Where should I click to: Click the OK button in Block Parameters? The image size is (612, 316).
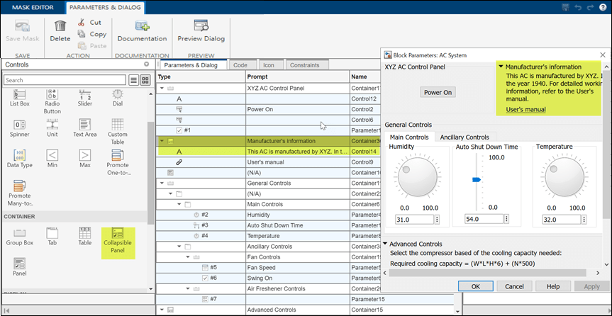pyautogui.click(x=475, y=286)
